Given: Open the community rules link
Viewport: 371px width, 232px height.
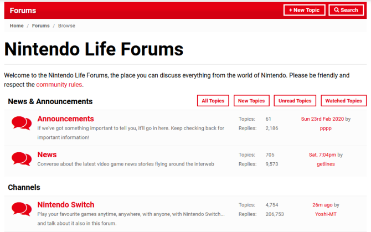Looking at the screenshot, I should (59, 84).
